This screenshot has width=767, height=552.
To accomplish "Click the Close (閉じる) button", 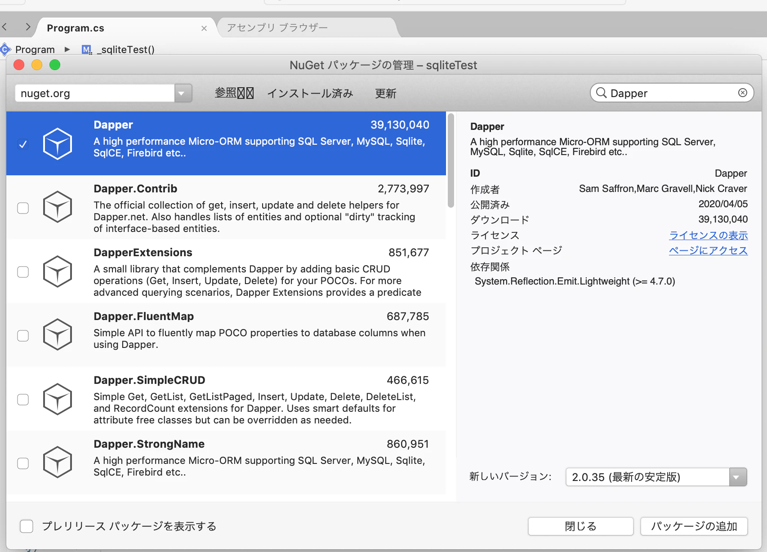I will point(581,526).
